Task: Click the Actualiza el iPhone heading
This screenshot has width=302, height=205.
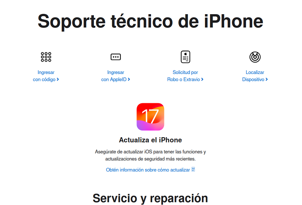Action: coord(151,140)
